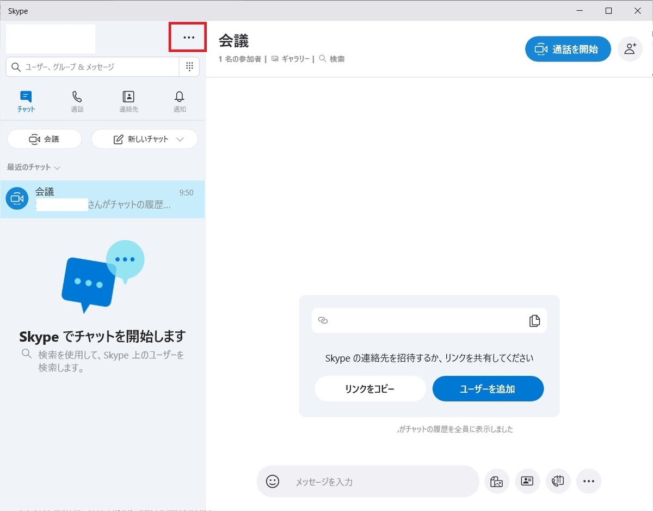653x511 pixels.
Task: Click the 会議 meeting button
Action: pyautogui.click(x=44, y=139)
